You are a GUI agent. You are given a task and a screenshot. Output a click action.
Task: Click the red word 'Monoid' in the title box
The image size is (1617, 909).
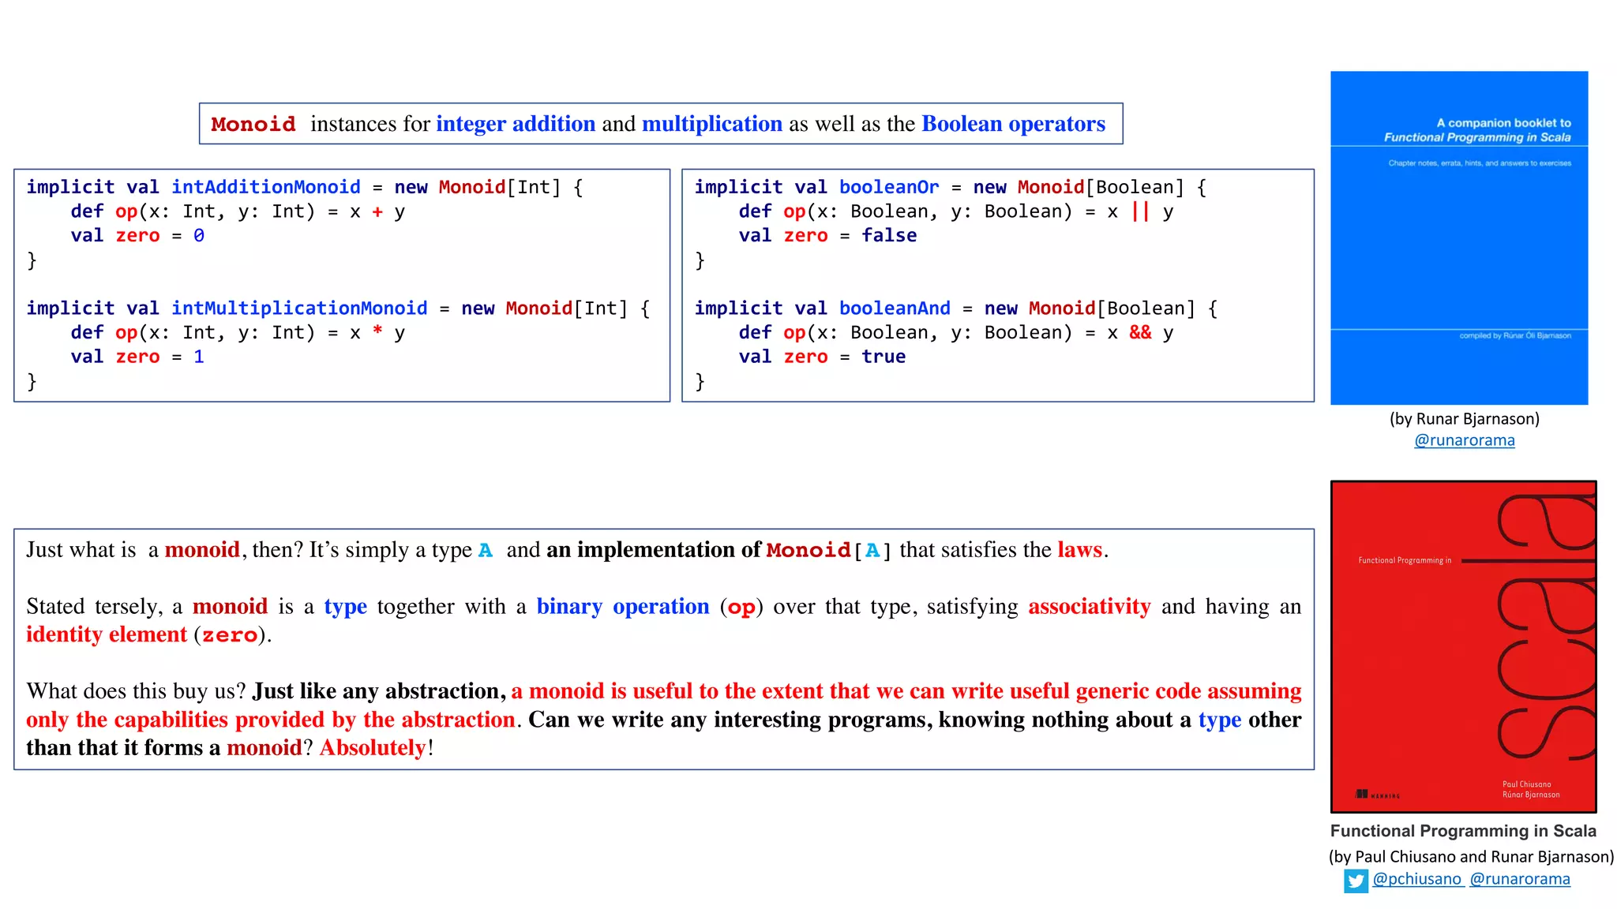click(x=253, y=125)
